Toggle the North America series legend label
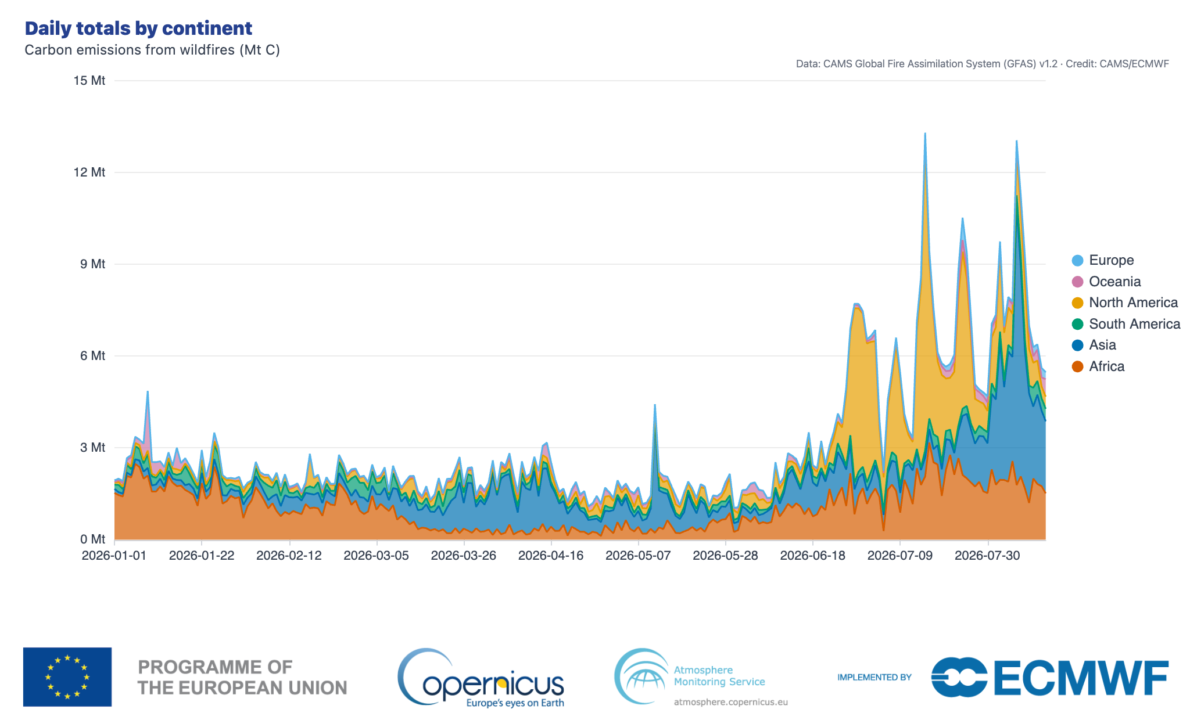 point(1133,303)
